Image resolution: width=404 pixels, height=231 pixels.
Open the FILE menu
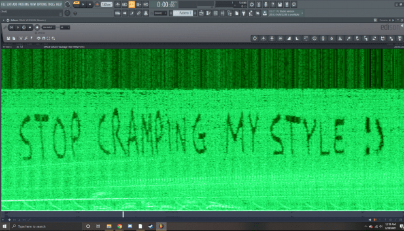coord(3,4)
